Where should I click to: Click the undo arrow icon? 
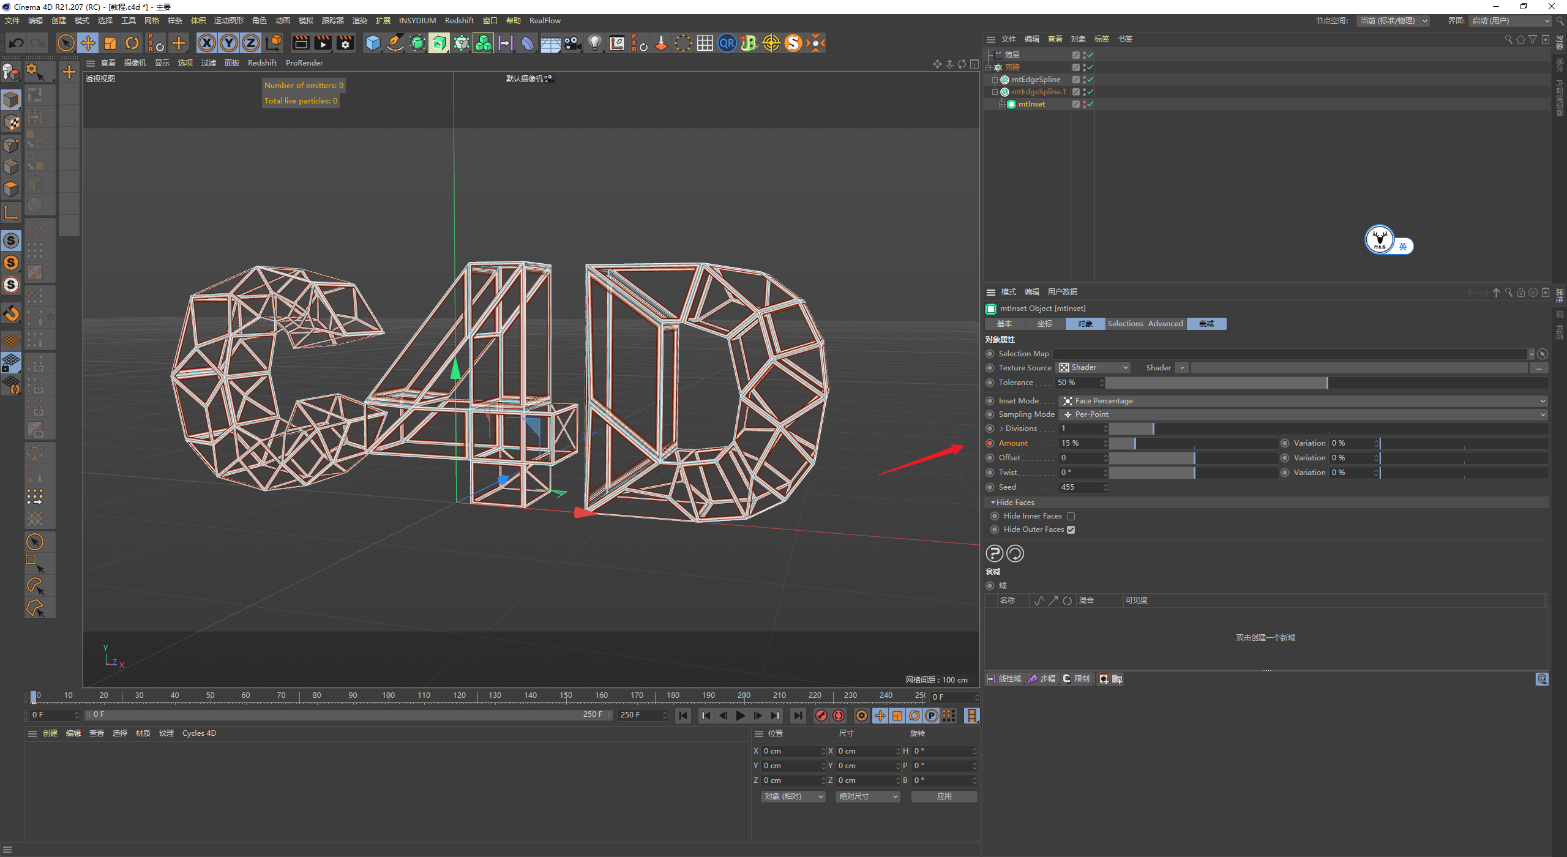click(x=17, y=43)
